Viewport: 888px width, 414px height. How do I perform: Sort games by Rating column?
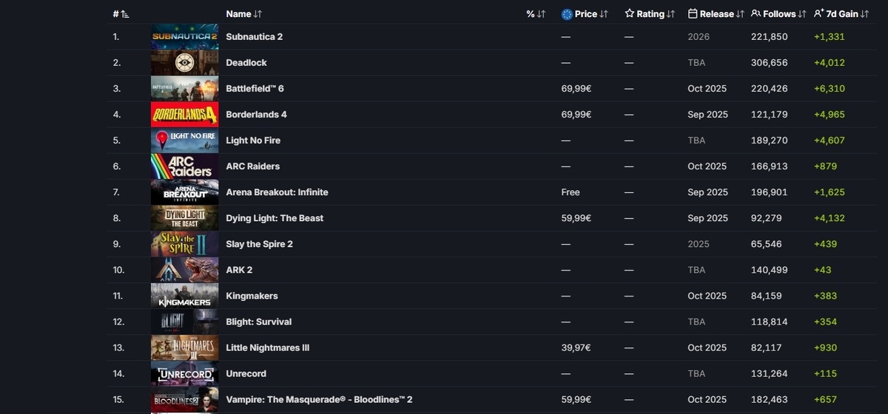click(x=650, y=14)
